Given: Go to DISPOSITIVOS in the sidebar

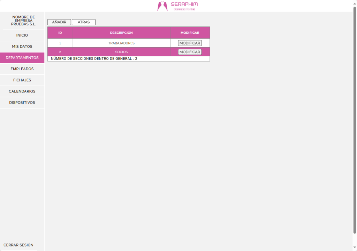Looking at the screenshot, I should click(22, 103).
